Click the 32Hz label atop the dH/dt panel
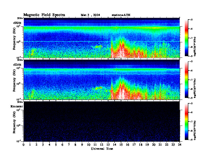The width and height of the screenshot is (214, 166). click(x=20, y=18)
